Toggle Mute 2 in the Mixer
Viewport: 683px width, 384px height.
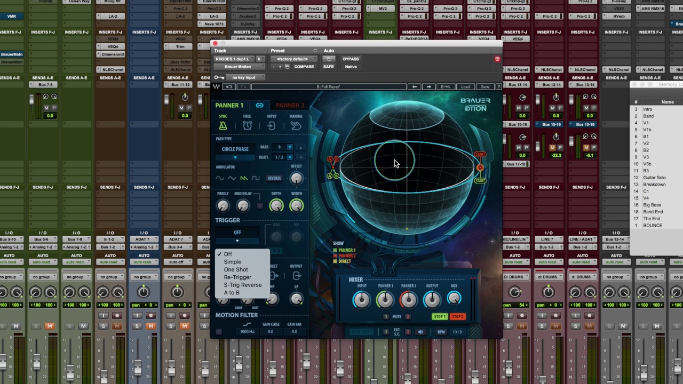(x=408, y=316)
